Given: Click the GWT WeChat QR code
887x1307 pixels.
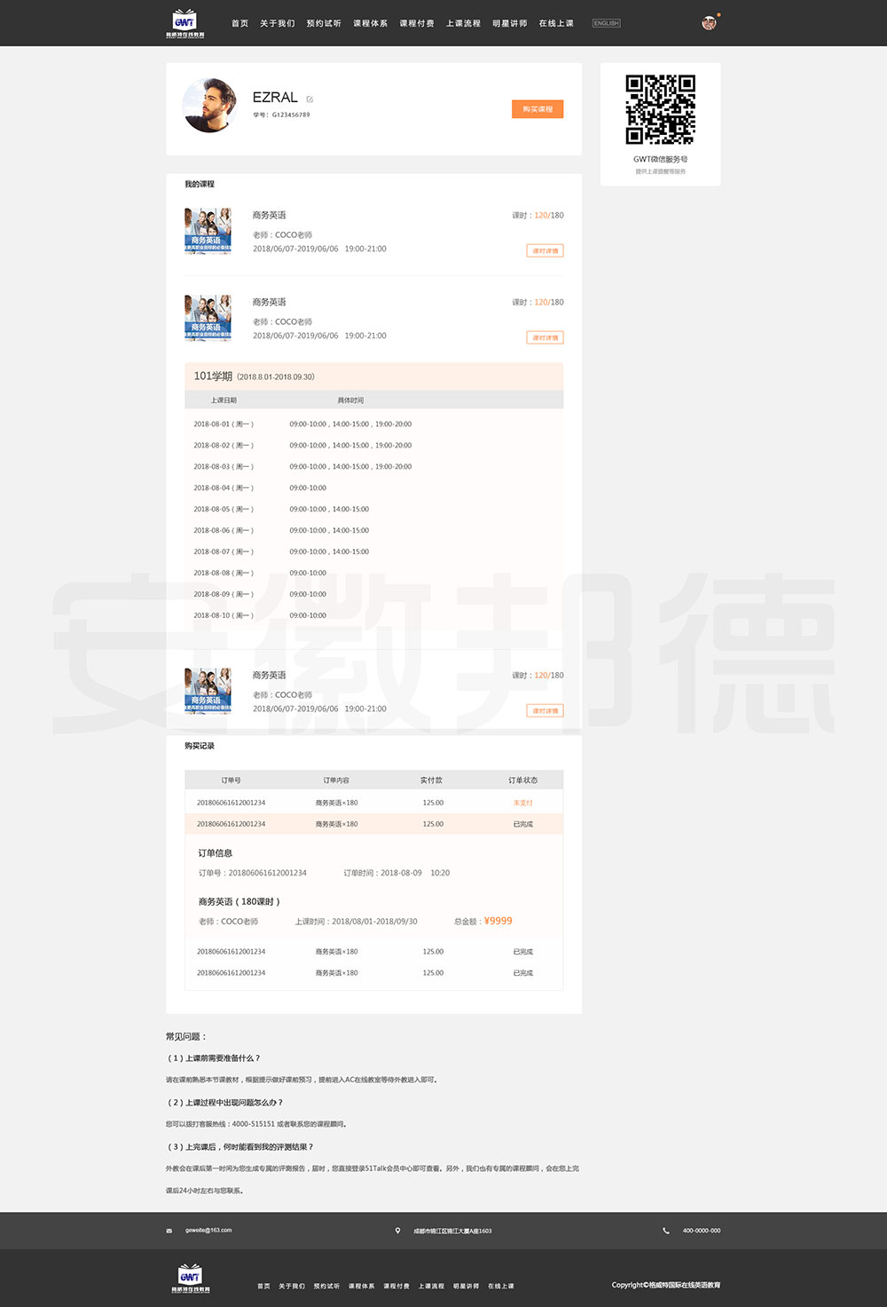Looking at the screenshot, I should tap(660, 109).
